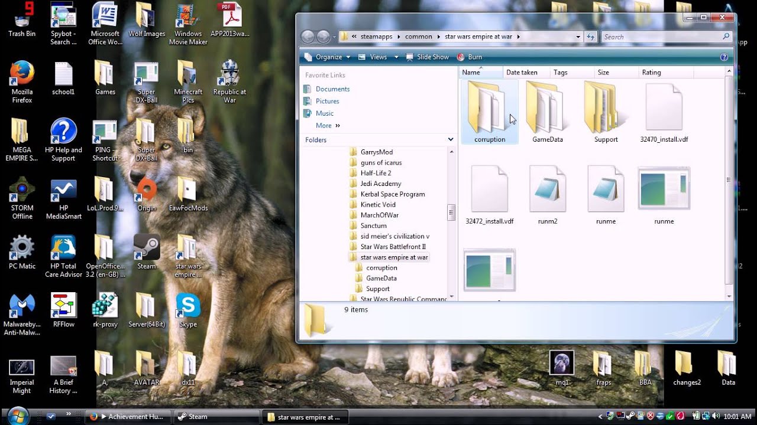757x425 pixels.
Task: Select Kerbal Space Program in folder tree
Action: coord(393,194)
